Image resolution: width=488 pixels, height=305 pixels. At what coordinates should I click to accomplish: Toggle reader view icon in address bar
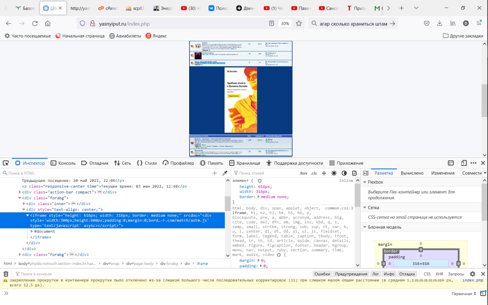271,24
